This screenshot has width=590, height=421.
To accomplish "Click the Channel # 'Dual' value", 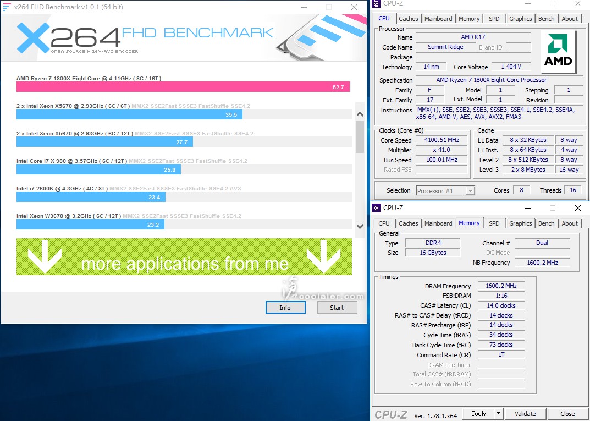I will click(542, 243).
